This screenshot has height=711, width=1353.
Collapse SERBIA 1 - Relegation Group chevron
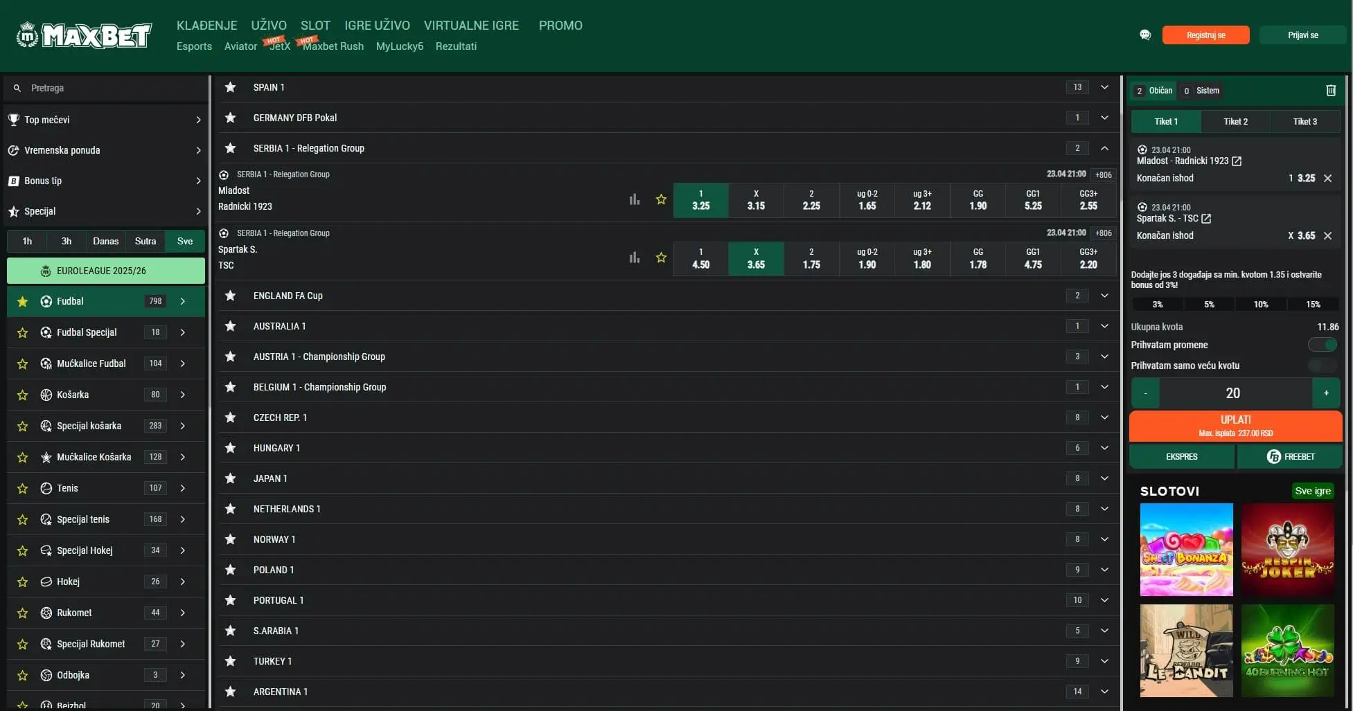pyautogui.click(x=1104, y=148)
